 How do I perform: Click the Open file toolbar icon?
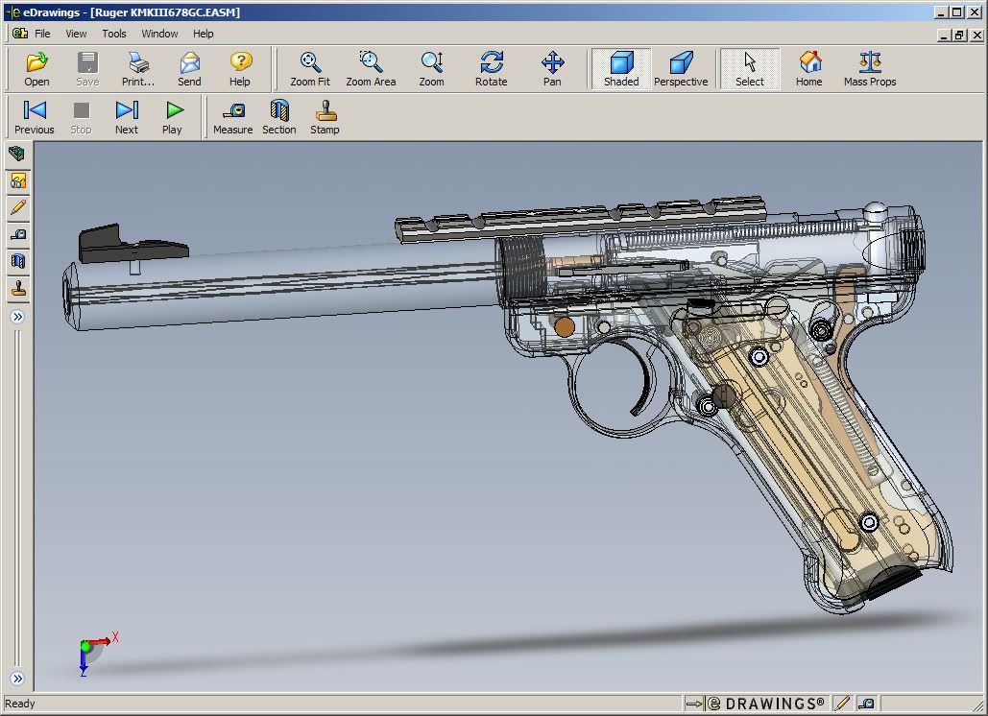(36, 69)
